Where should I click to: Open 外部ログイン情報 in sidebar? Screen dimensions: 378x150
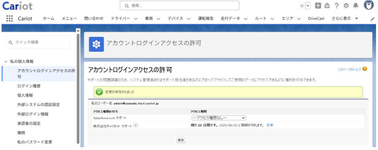33,114
